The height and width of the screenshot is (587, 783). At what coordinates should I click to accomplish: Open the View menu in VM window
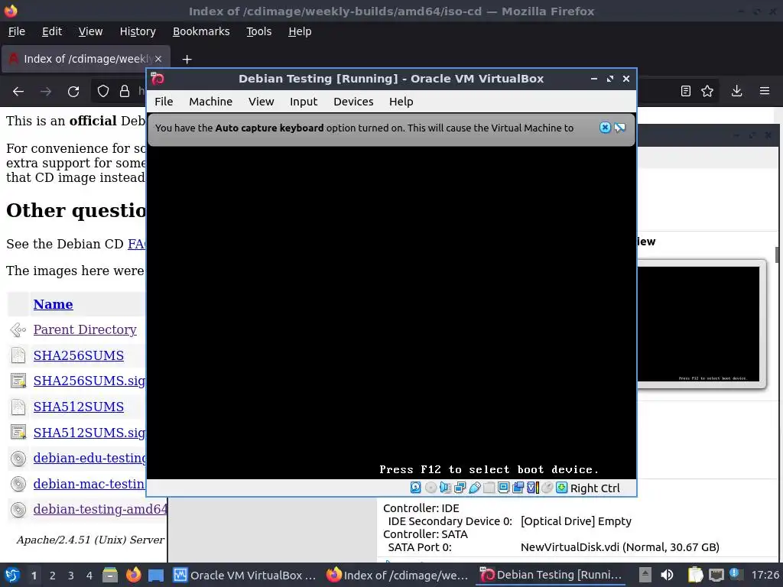click(262, 102)
